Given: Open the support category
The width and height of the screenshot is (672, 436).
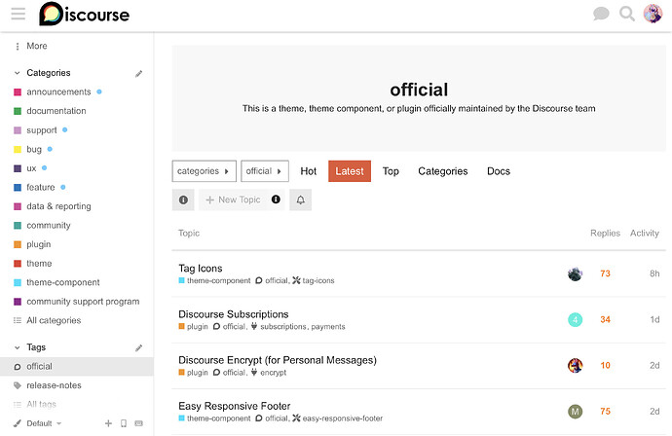Looking at the screenshot, I should (42, 130).
